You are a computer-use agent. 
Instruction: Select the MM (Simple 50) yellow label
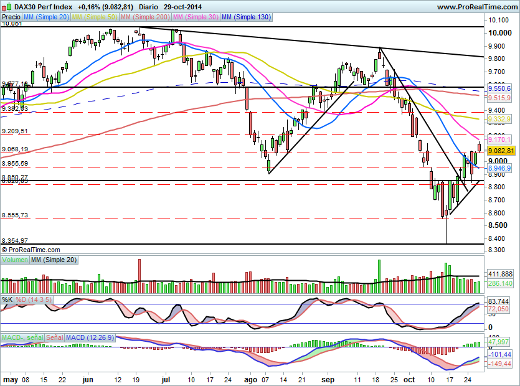[x=95, y=17]
